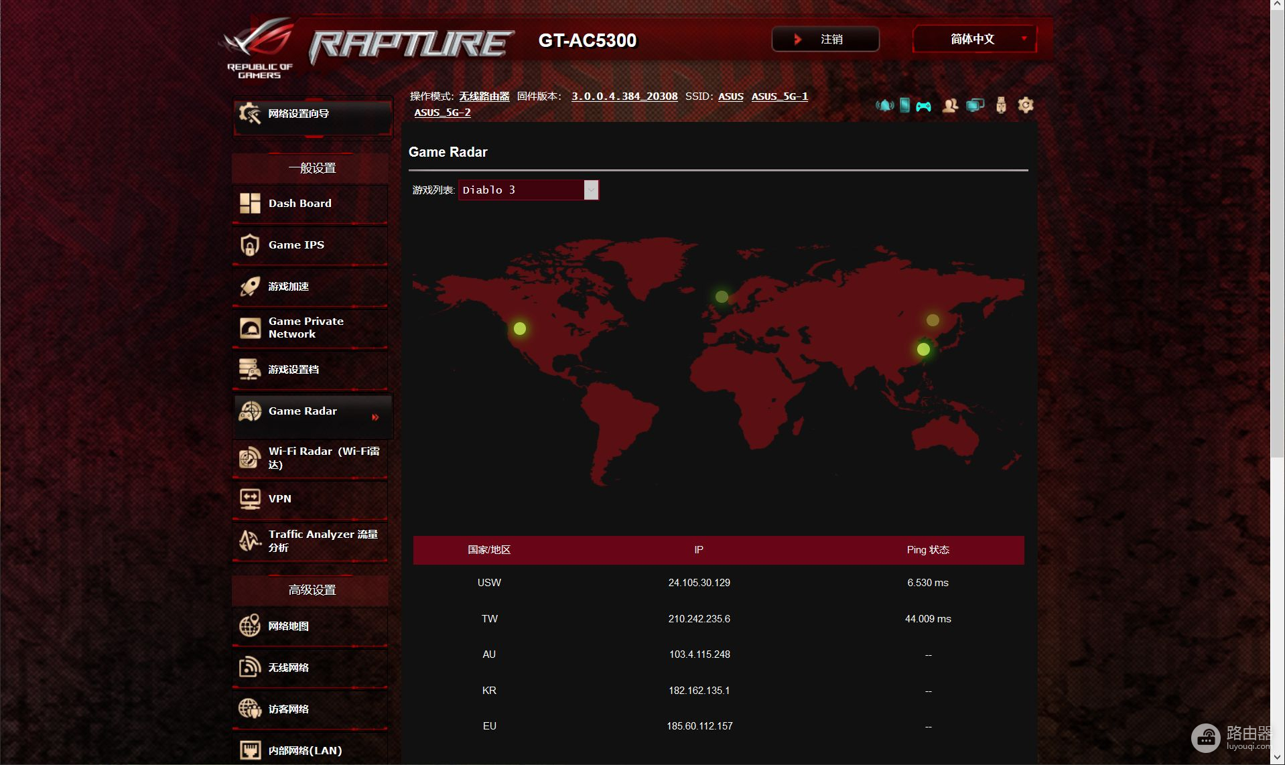
Task: Click the Game IPS shield icon
Action: coord(250,245)
